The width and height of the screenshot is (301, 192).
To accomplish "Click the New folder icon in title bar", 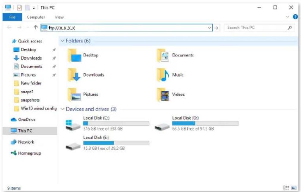I will 27,8.
